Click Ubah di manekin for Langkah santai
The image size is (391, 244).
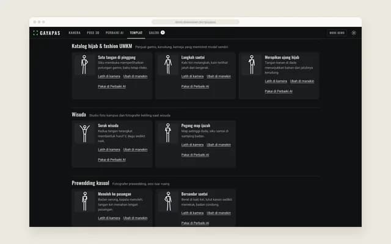(219, 76)
